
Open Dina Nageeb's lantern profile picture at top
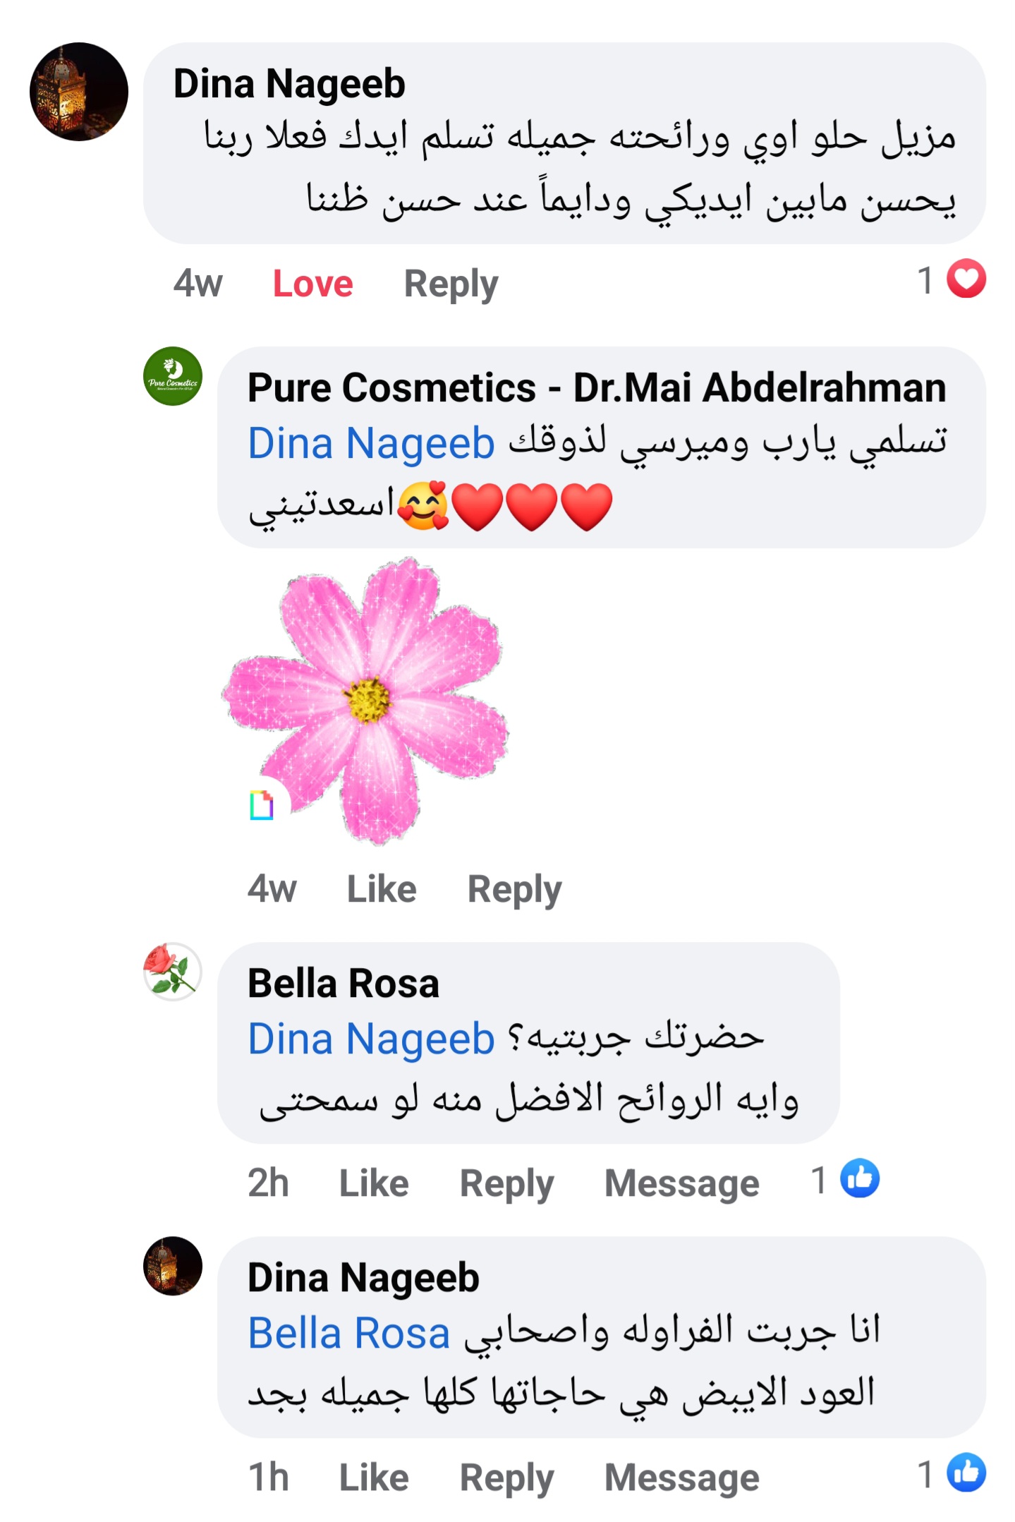[x=79, y=92]
